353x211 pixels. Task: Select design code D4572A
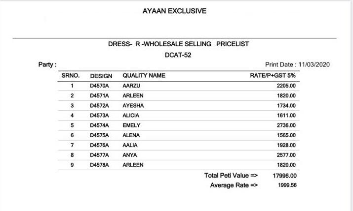[99, 105]
